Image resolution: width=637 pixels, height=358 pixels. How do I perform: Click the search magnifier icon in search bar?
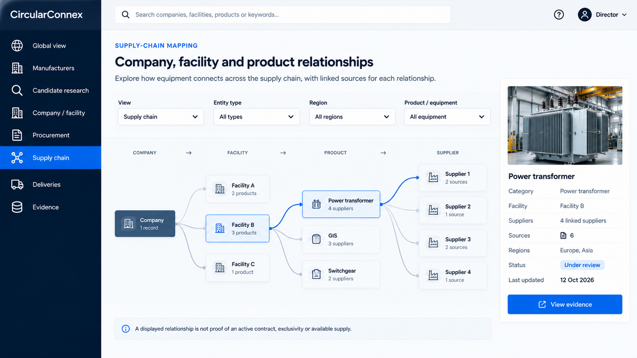pyautogui.click(x=126, y=15)
